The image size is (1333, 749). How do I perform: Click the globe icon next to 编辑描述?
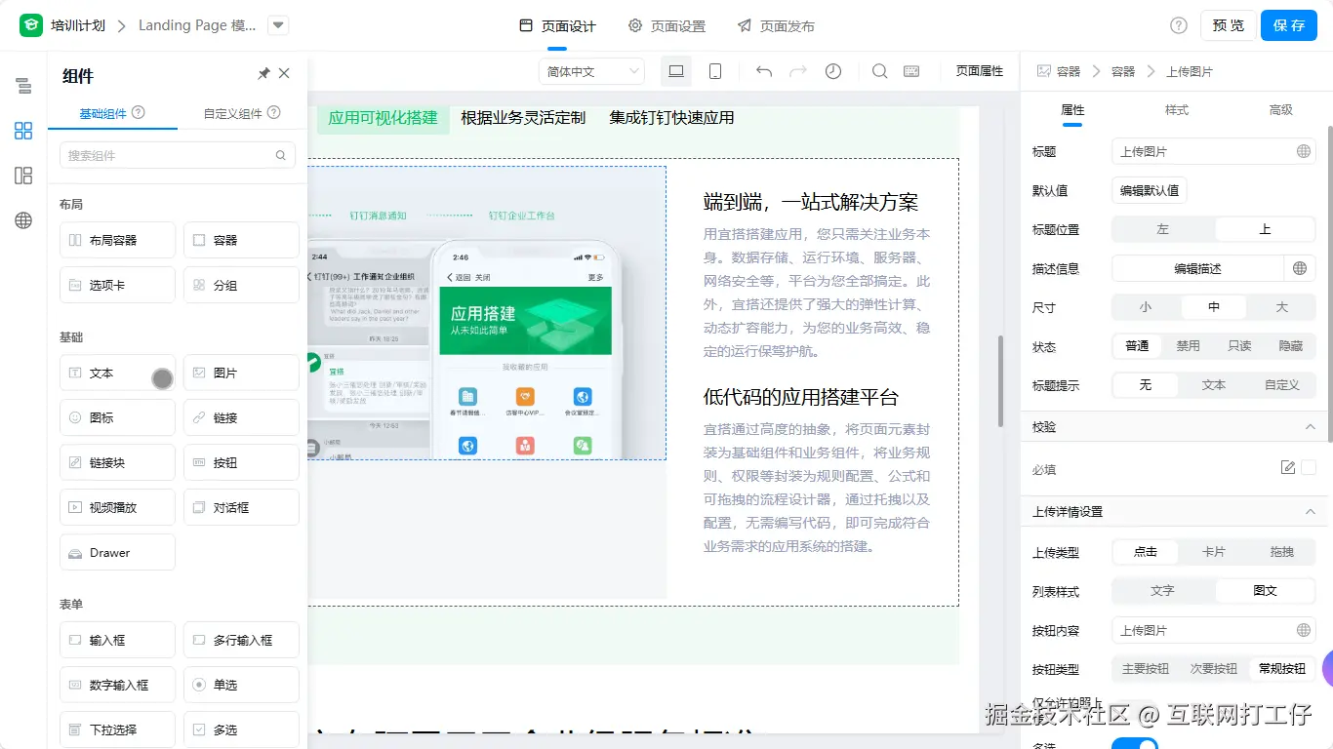1300,268
